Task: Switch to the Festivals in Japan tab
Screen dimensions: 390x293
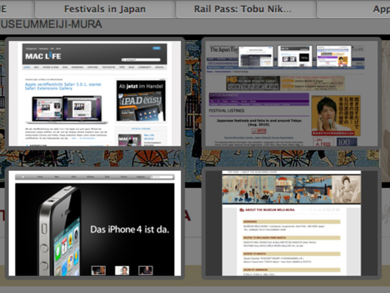Action: click(105, 9)
